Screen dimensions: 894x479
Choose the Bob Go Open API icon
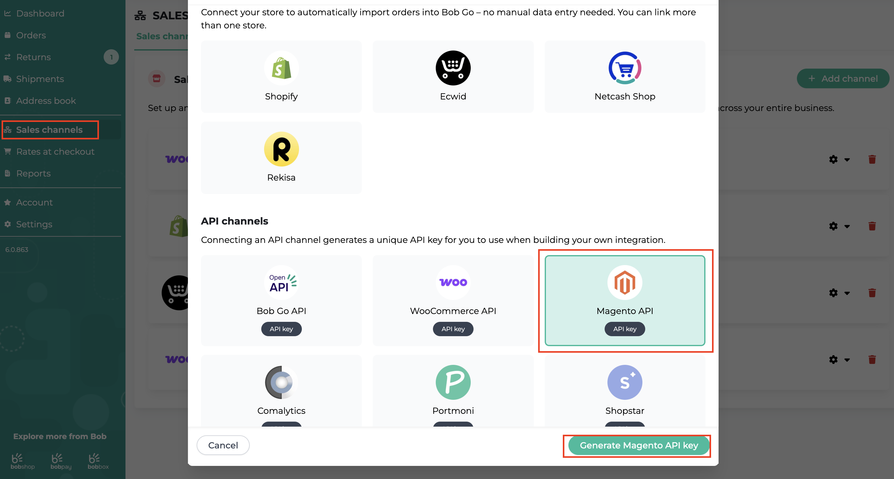[x=281, y=283]
